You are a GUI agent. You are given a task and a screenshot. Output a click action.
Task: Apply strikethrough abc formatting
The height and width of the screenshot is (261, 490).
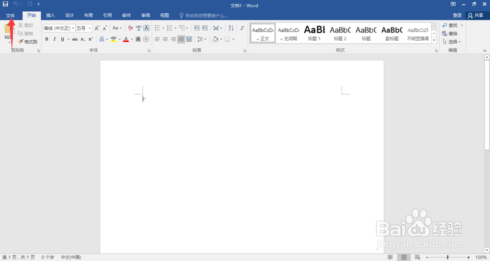click(75, 39)
